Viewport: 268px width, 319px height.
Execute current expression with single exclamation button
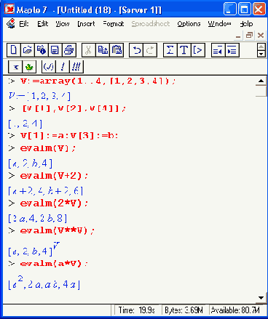(63, 67)
